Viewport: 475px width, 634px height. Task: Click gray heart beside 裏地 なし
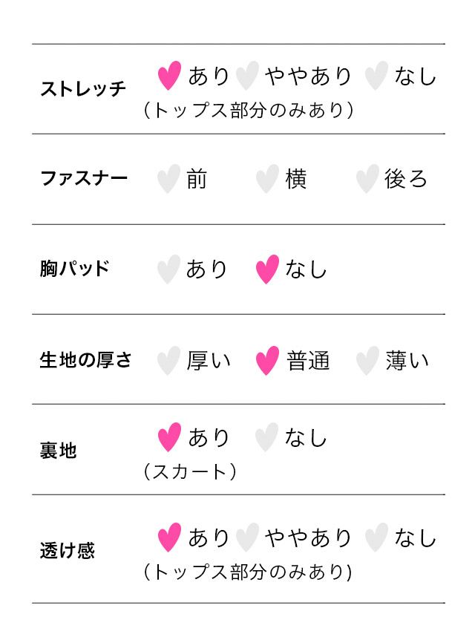coord(266,437)
